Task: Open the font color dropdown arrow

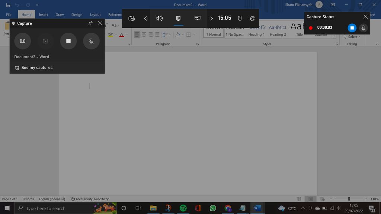Action: pos(126,35)
